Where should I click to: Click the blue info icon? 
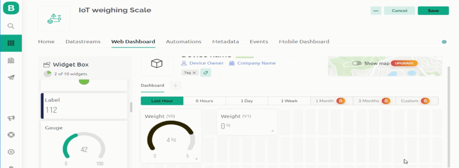[x=444, y=42]
